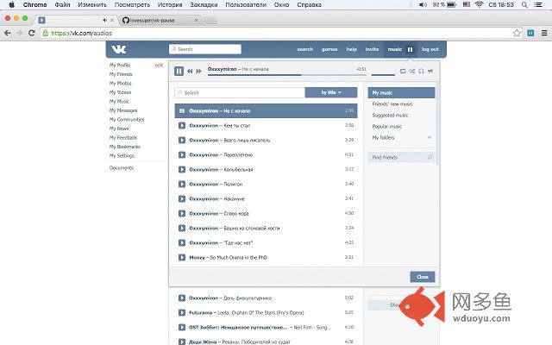Open the 'games' header link
The image size is (552, 345).
click(x=329, y=49)
